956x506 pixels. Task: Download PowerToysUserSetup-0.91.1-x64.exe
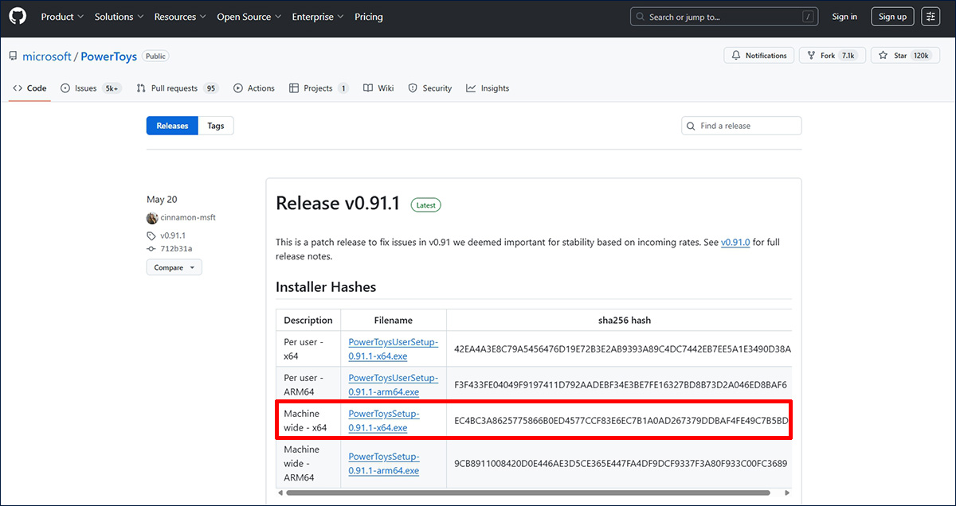393,348
